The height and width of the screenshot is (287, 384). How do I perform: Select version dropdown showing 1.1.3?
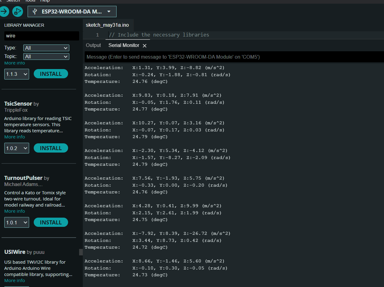17,74
